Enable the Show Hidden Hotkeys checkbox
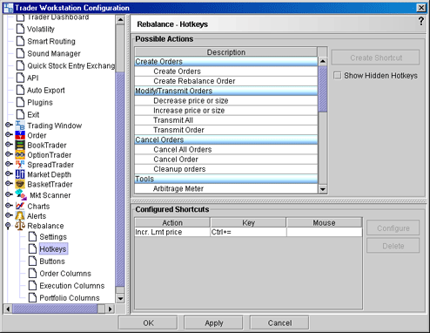 337,76
